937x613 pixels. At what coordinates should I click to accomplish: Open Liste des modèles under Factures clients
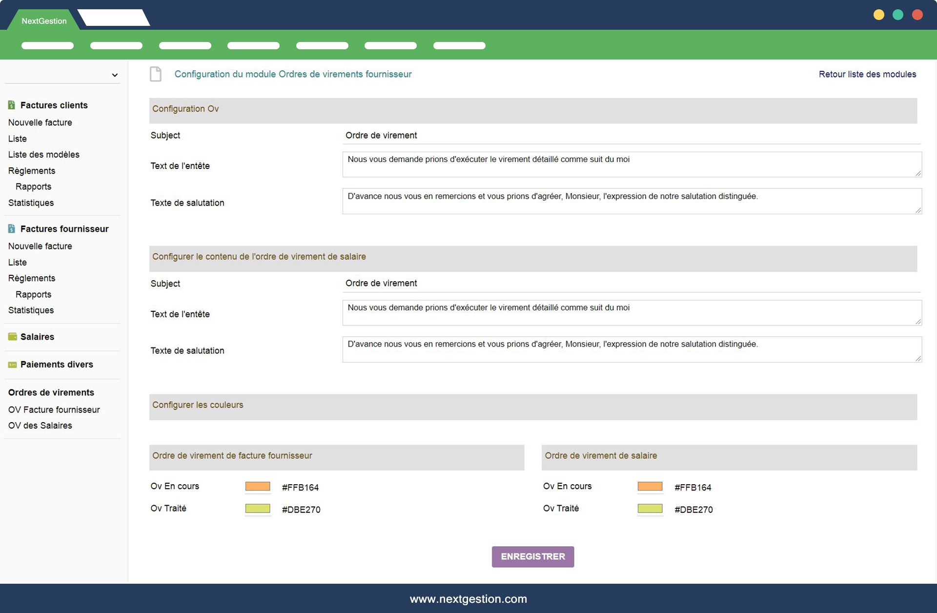[43, 154]
